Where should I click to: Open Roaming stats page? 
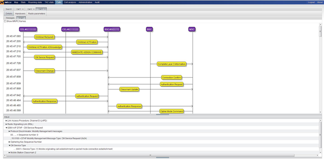(35, 2)
